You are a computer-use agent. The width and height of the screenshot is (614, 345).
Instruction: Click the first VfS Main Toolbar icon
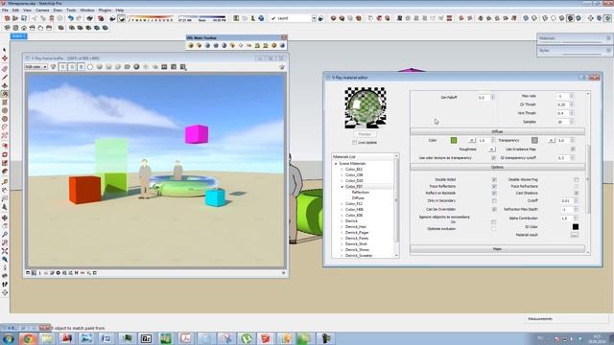click(191, 45)
